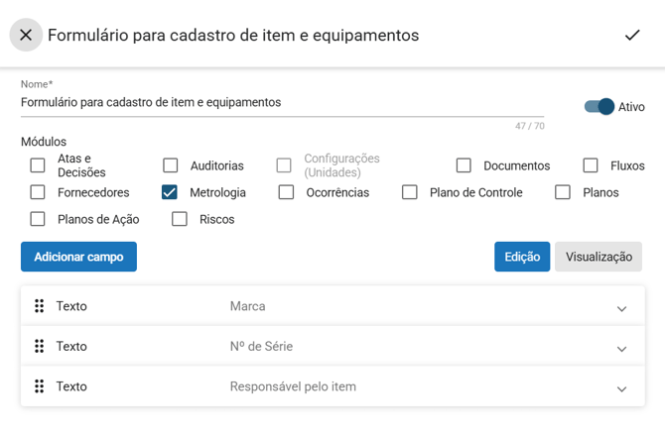Expand the Marca field row
This screenshot has width=665, height=435.
pyautogui.click(x=621, y=308)
